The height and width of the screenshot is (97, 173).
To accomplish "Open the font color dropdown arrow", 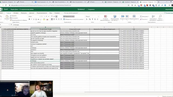I will click(49, 19).
